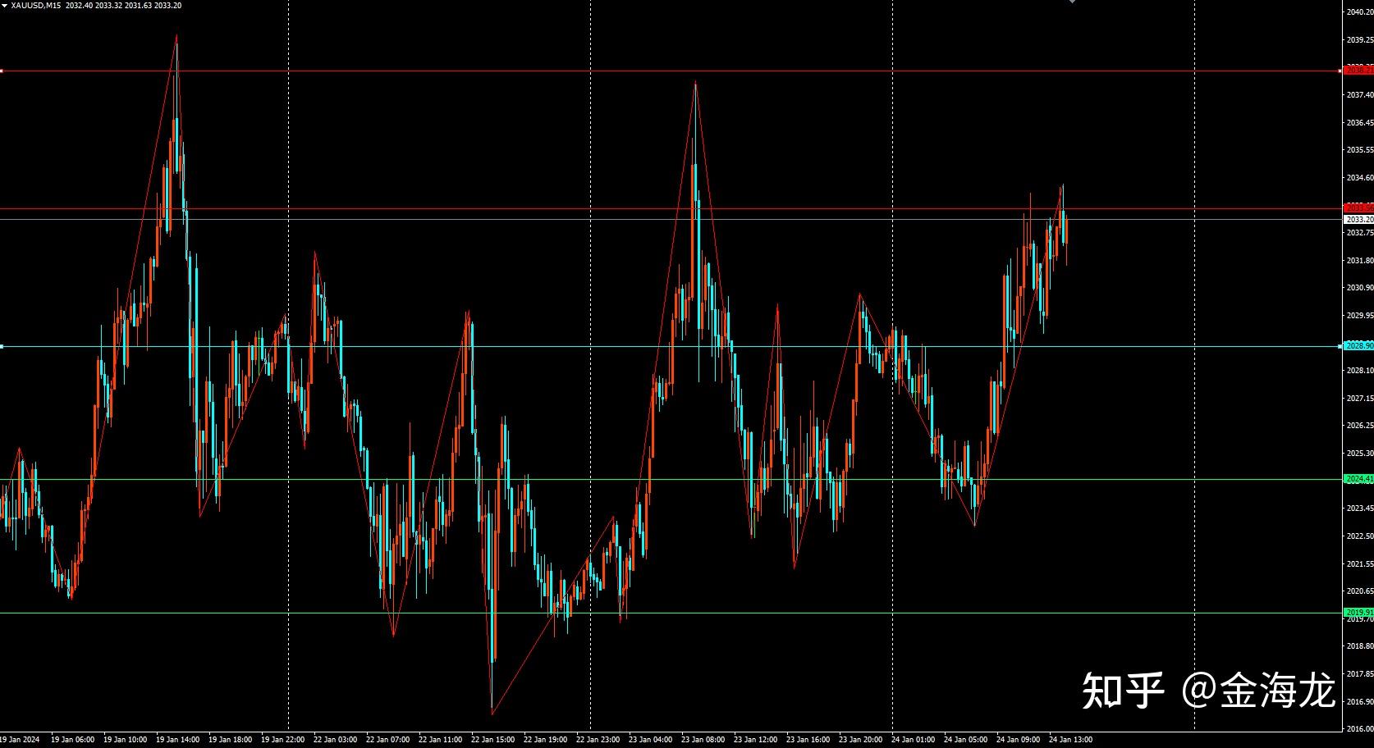Click the 2031.80 price scale value
The width and height of the screenshot is (1374, 748).
point(1360,261)
